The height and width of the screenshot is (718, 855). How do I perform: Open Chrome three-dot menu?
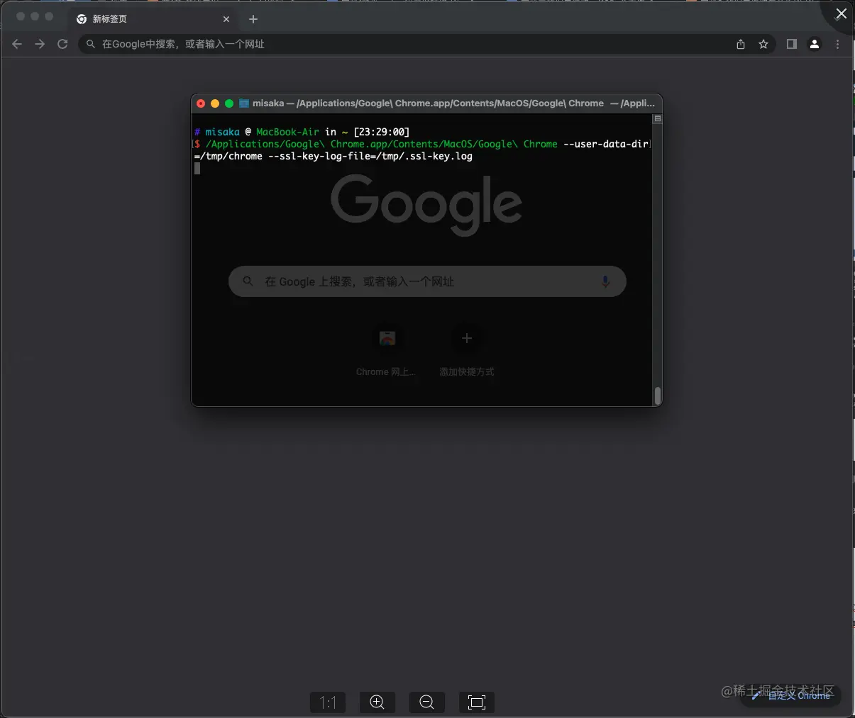pyautogui.click(x=838, y=44)
